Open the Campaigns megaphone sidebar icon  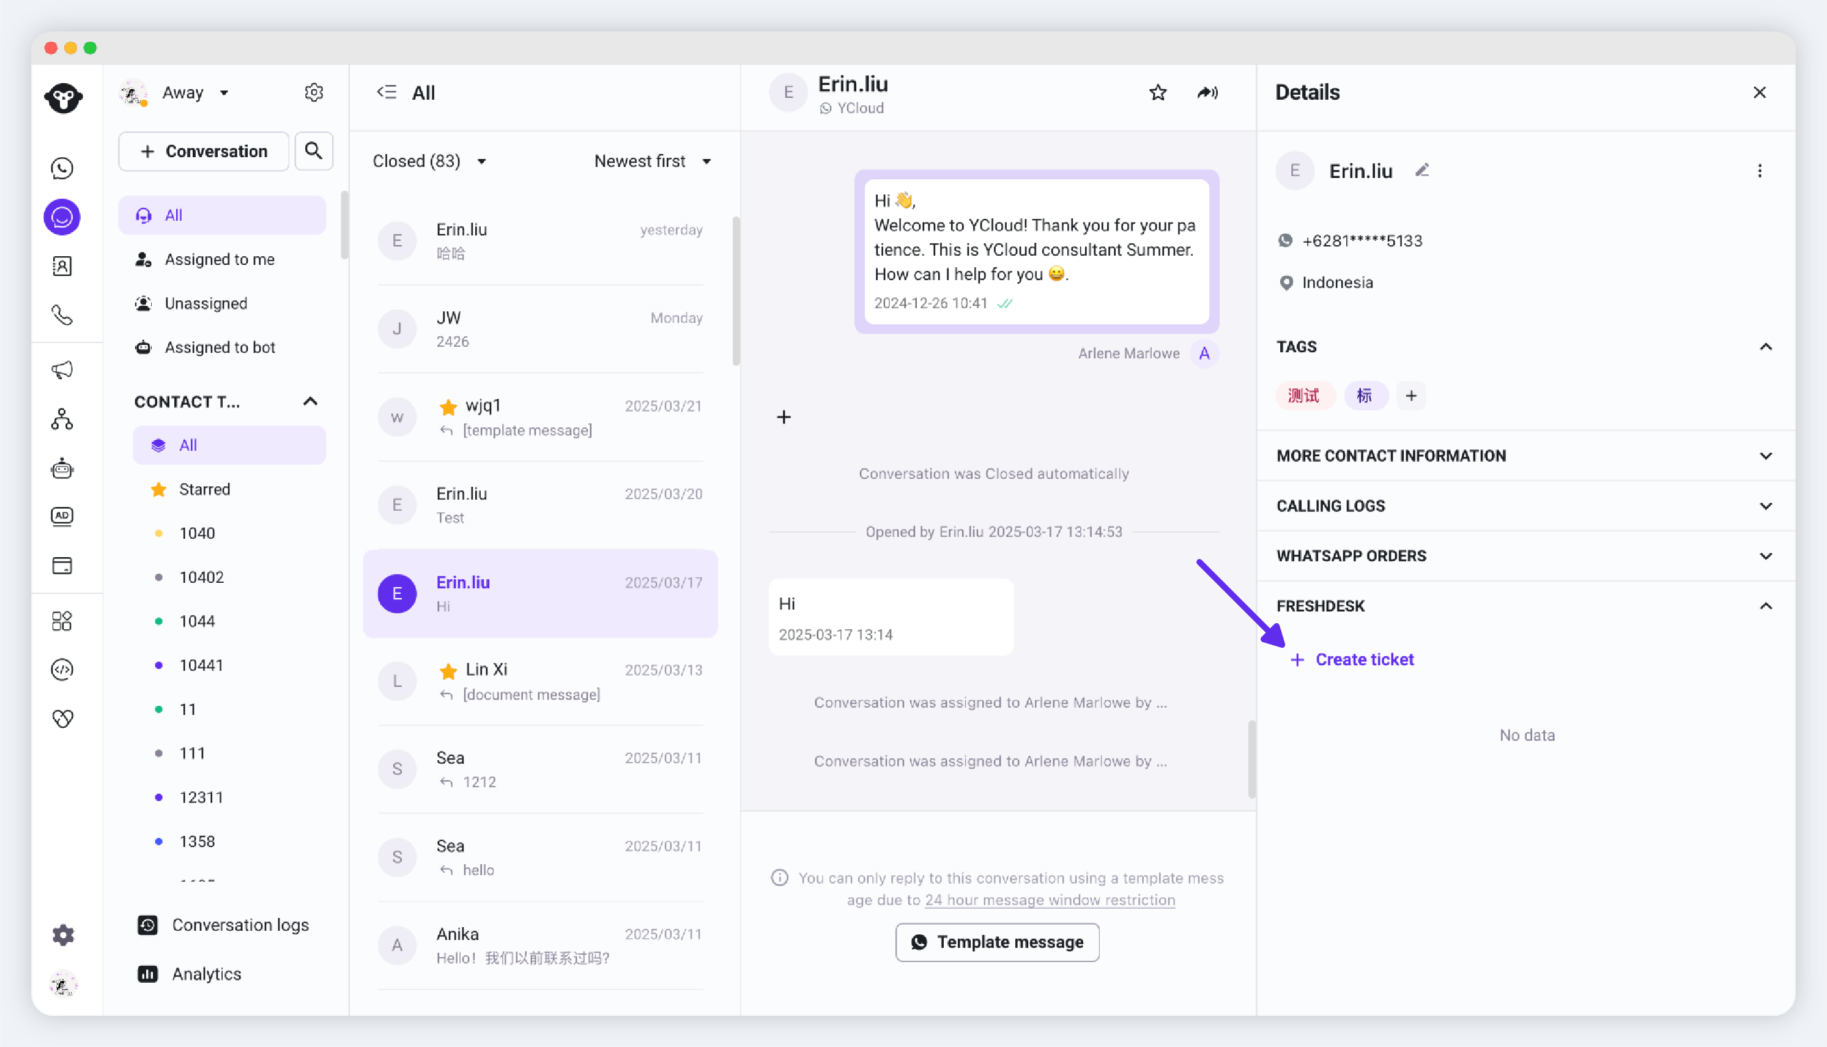62,369
